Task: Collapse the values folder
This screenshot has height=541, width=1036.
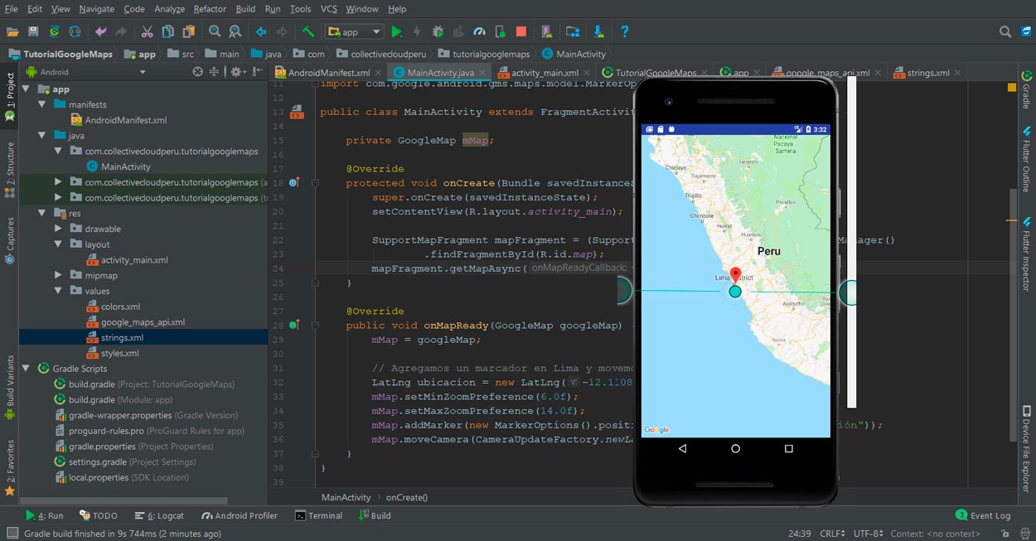Action: pos(57,291)
